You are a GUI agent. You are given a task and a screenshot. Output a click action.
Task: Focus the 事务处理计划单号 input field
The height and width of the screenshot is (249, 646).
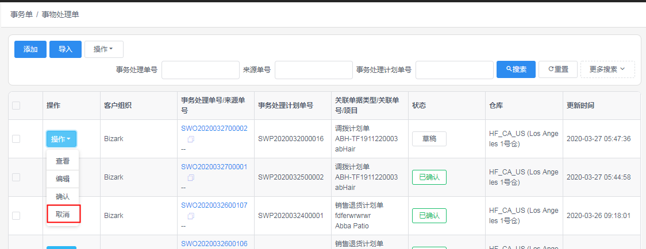(x=455, y=69)
